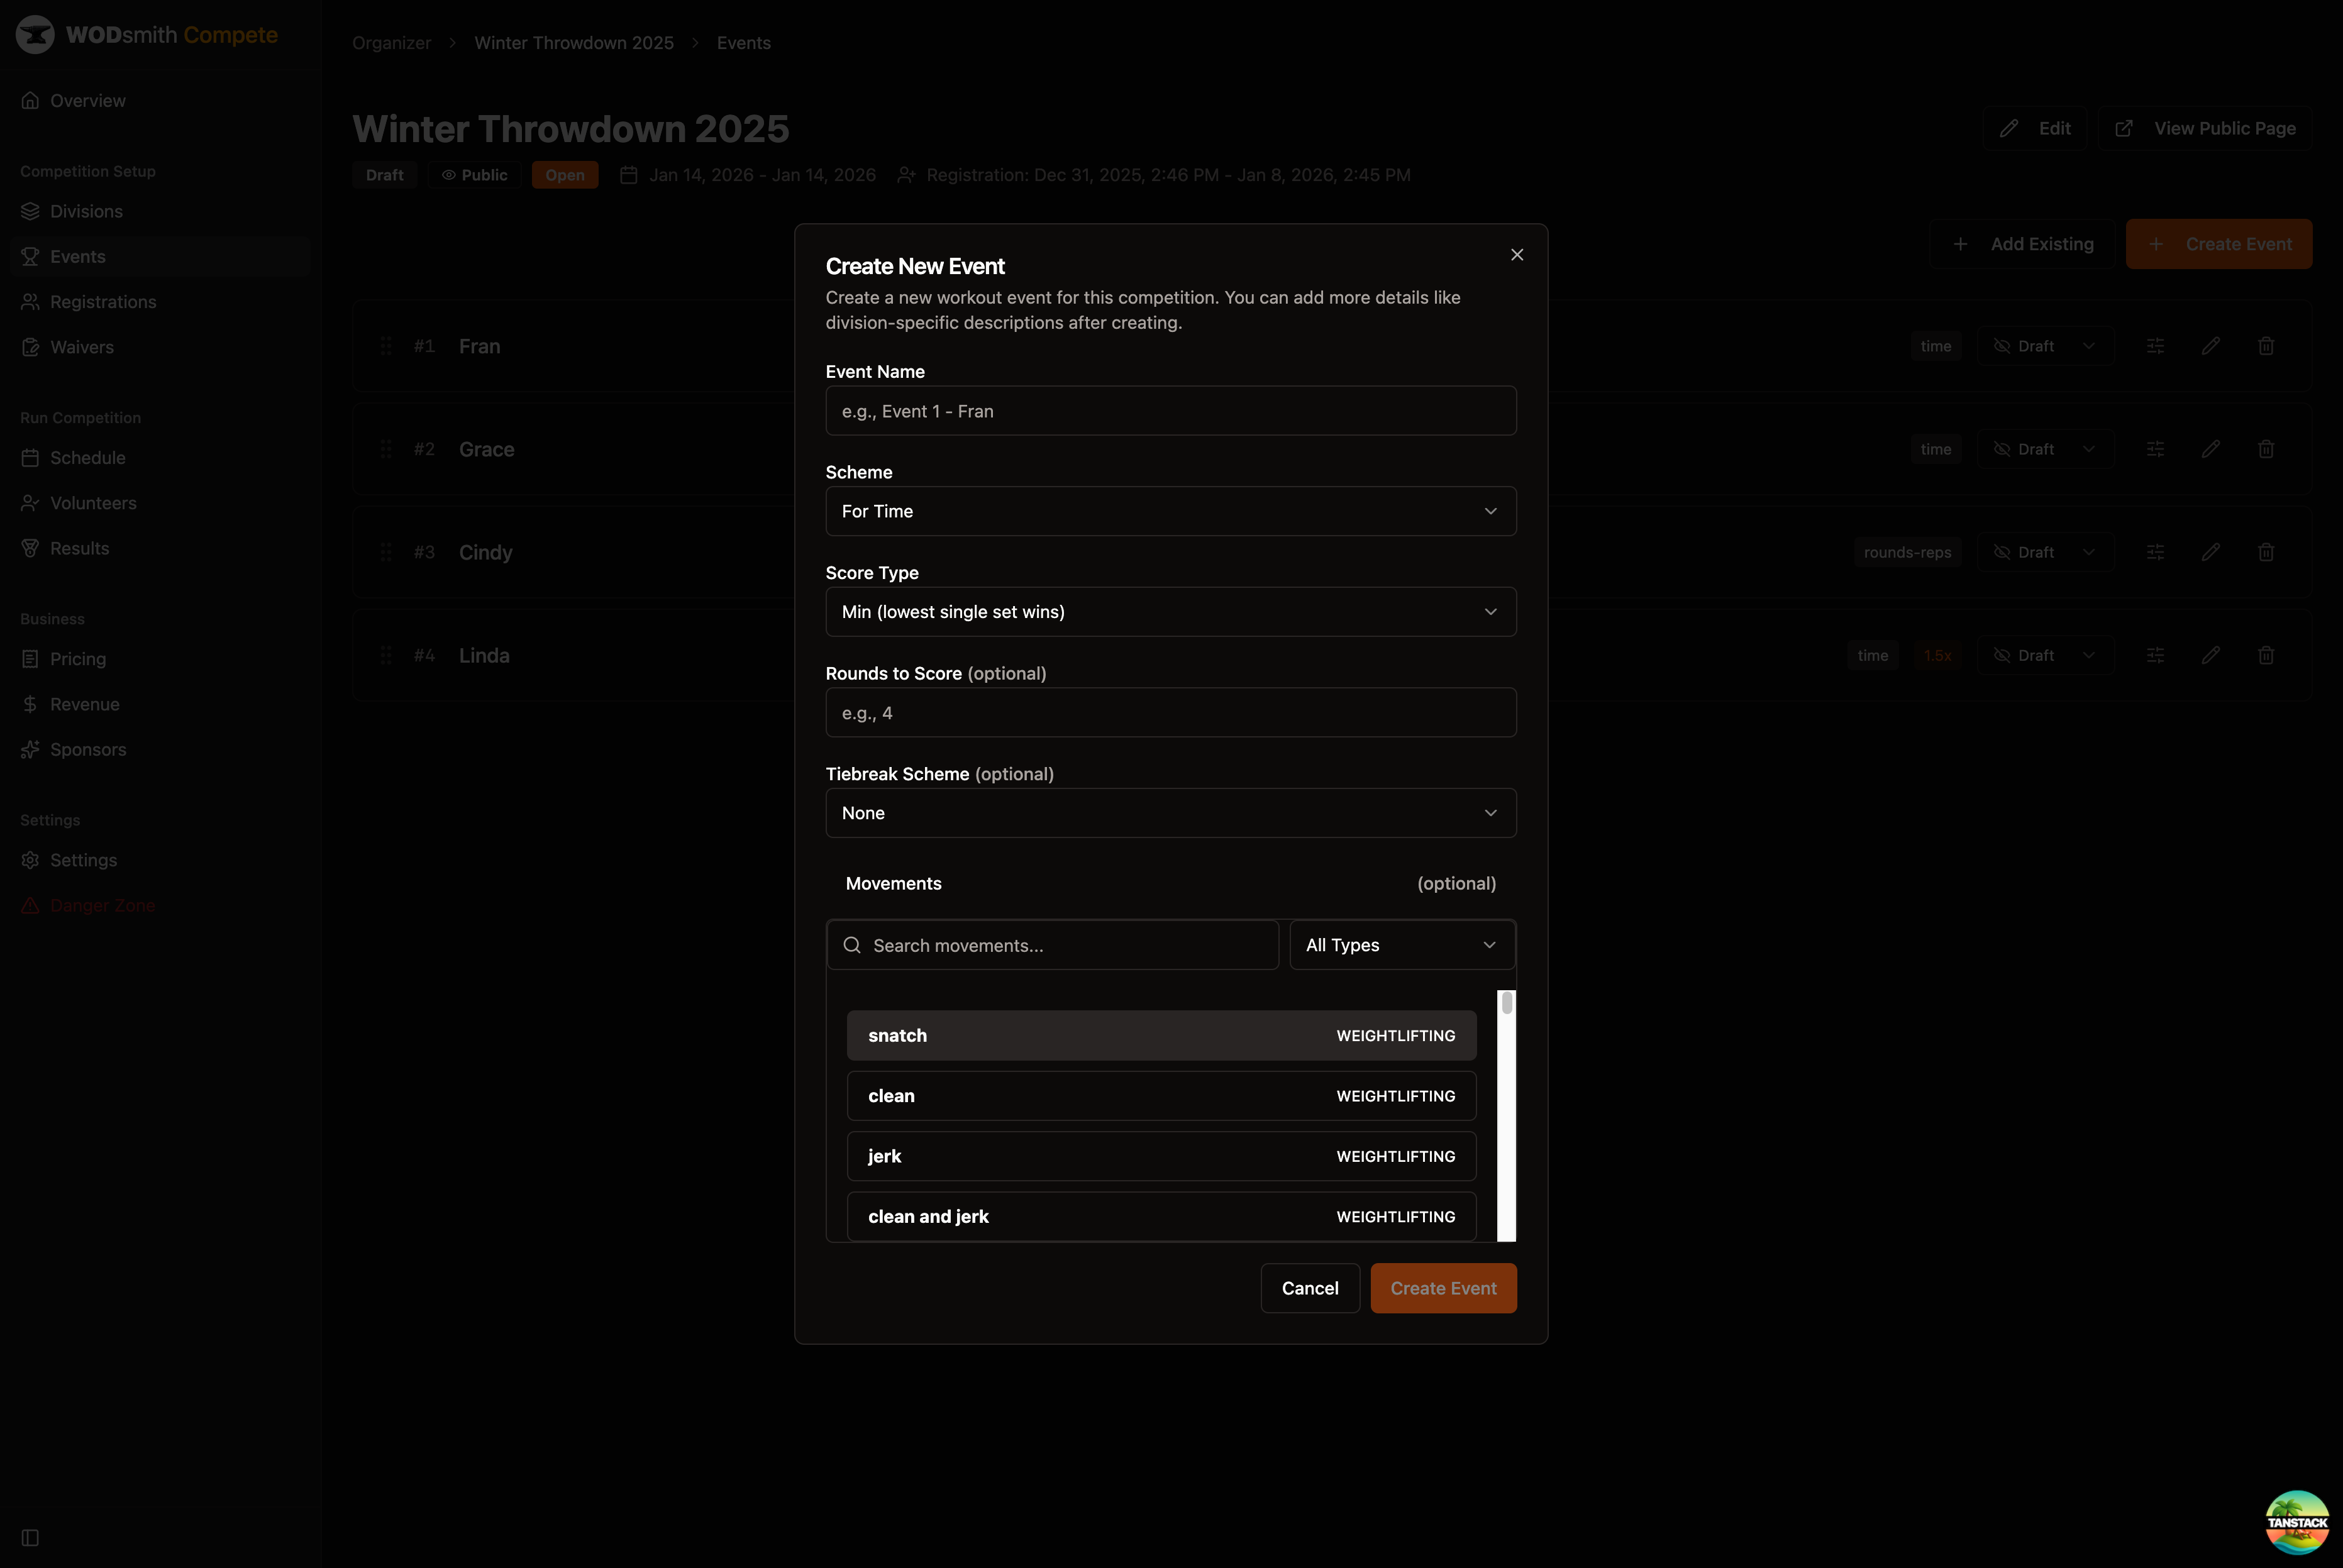Click the settings sliders icon for Linda
Viewport: 2343px width, 1568px height.
coord(2156,656)
